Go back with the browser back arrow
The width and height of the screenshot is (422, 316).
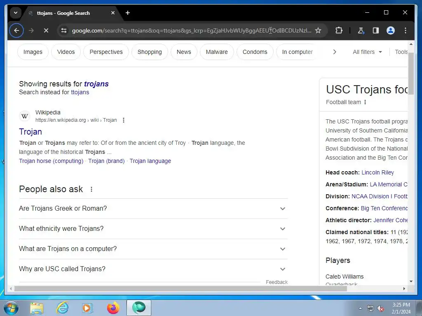(16, 30)
